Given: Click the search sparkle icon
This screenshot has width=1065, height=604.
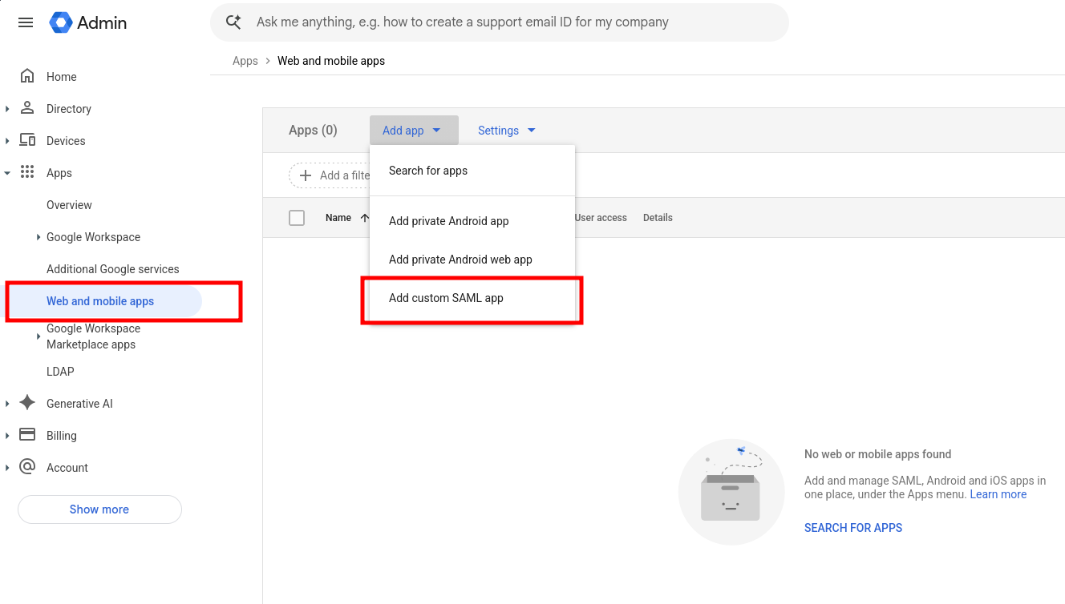Looking at the screenshot, I should click(x=233, y=22).
